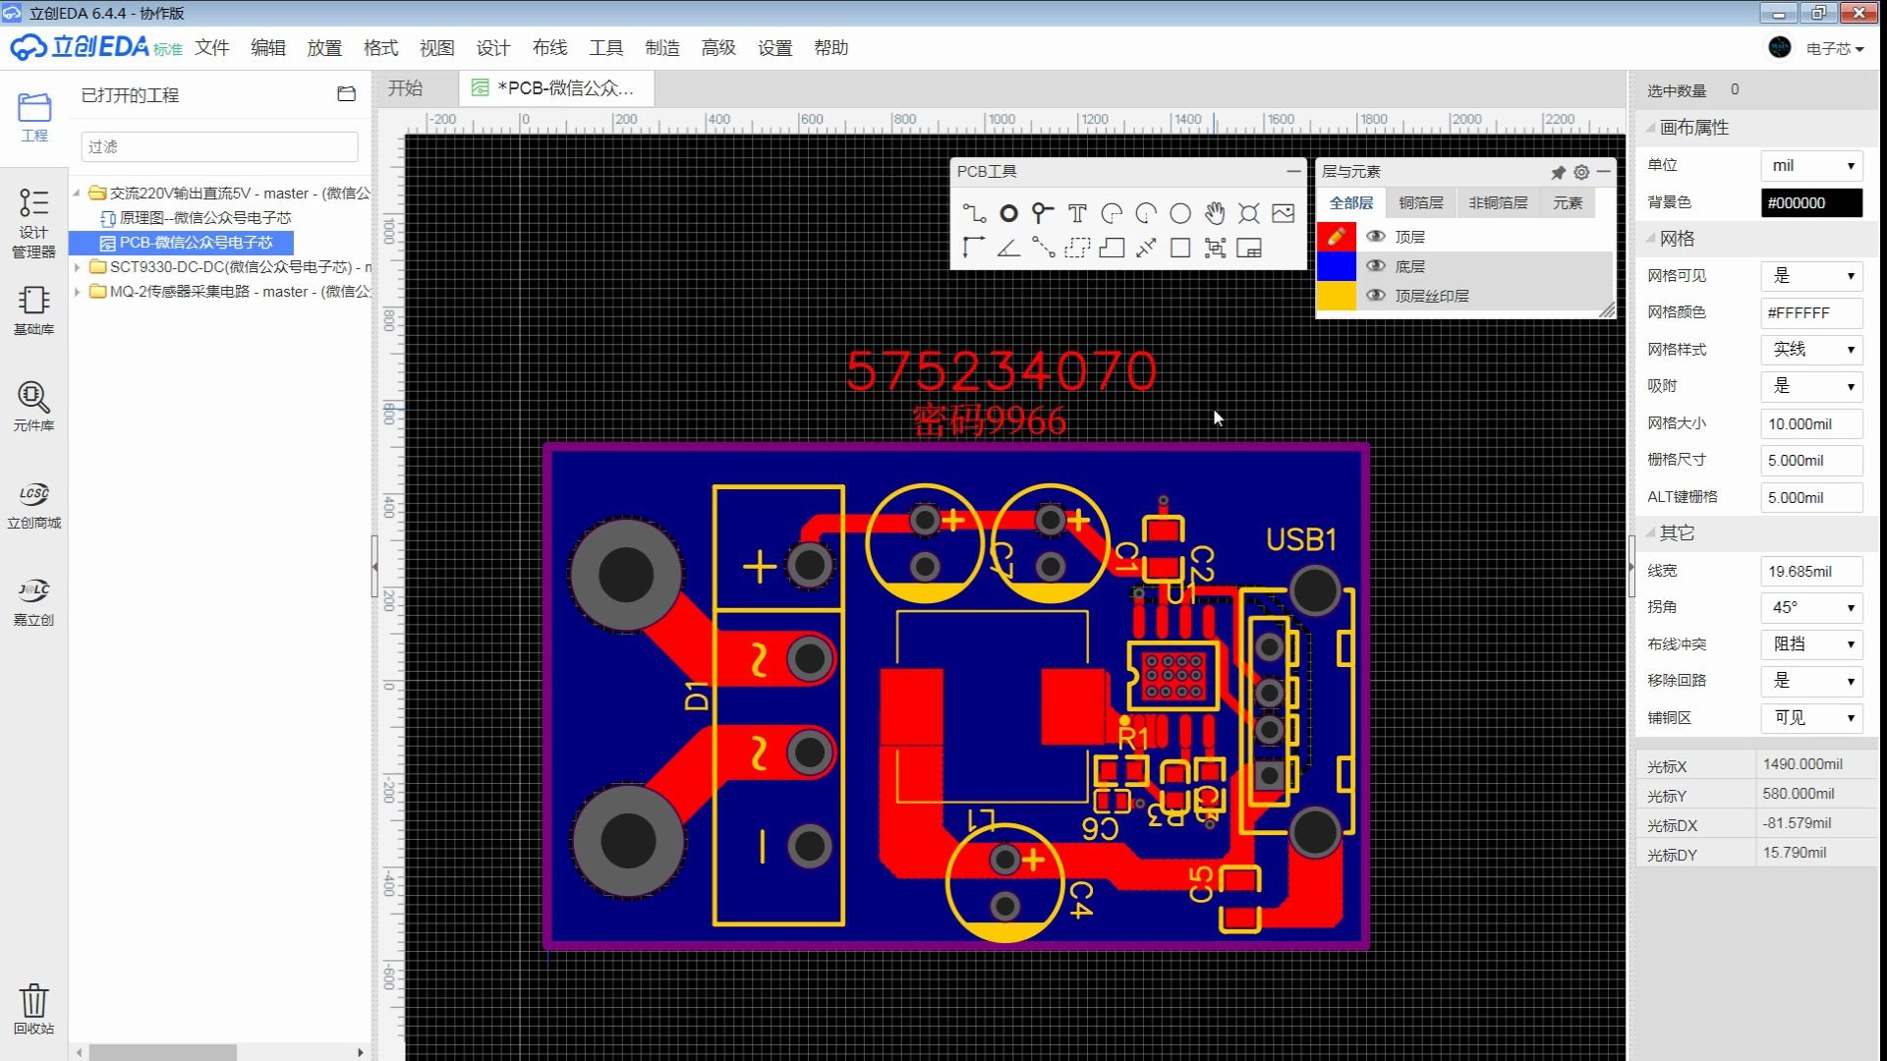Open the 网格样式 dropdown showing 实线
This screenshot has width=1887, height=1061.
(1811, 350)
